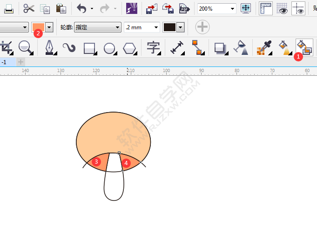Select the Smart Fill tool
The height and width of the screenshot is (226, 317).
304,47
